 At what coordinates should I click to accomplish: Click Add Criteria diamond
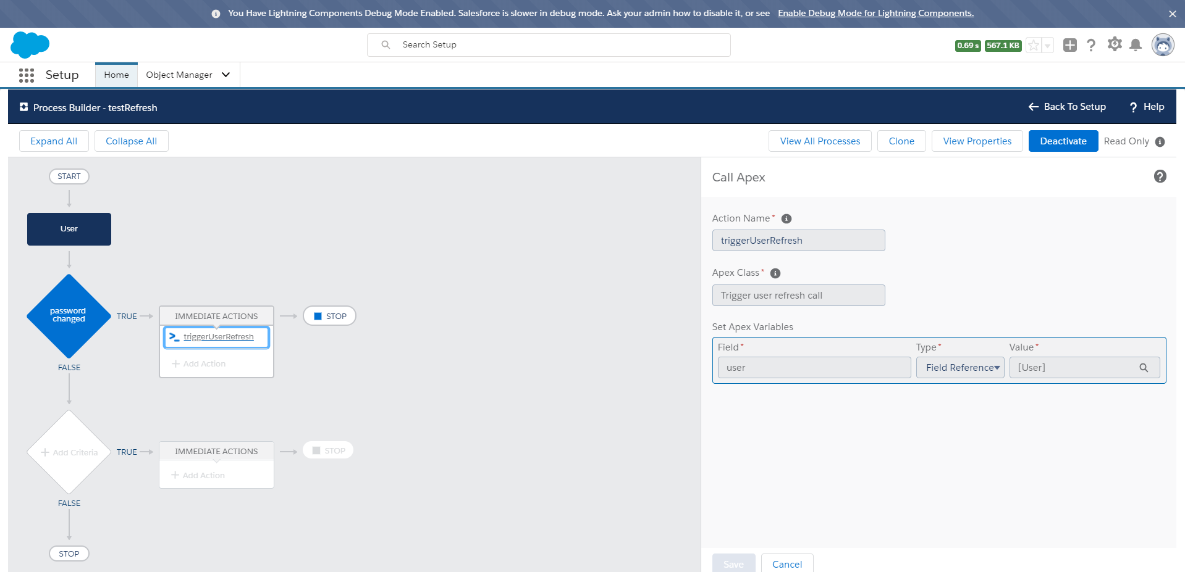69,452
